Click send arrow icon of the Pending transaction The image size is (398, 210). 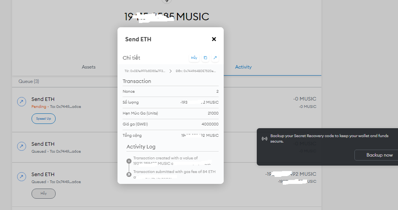(x=21, y=102)
